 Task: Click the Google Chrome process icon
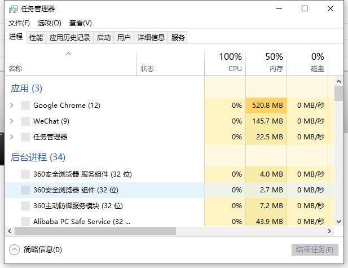25,106
